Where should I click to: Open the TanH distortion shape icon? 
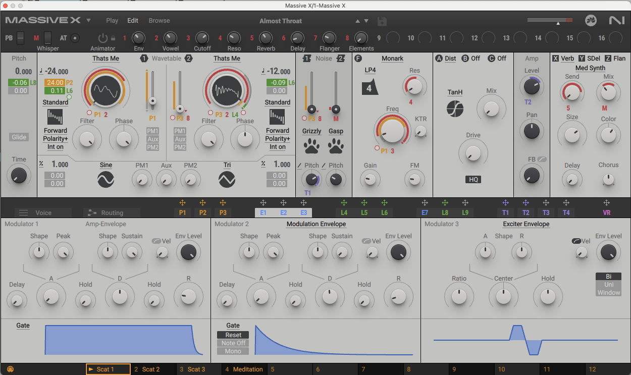coord(455,109)
